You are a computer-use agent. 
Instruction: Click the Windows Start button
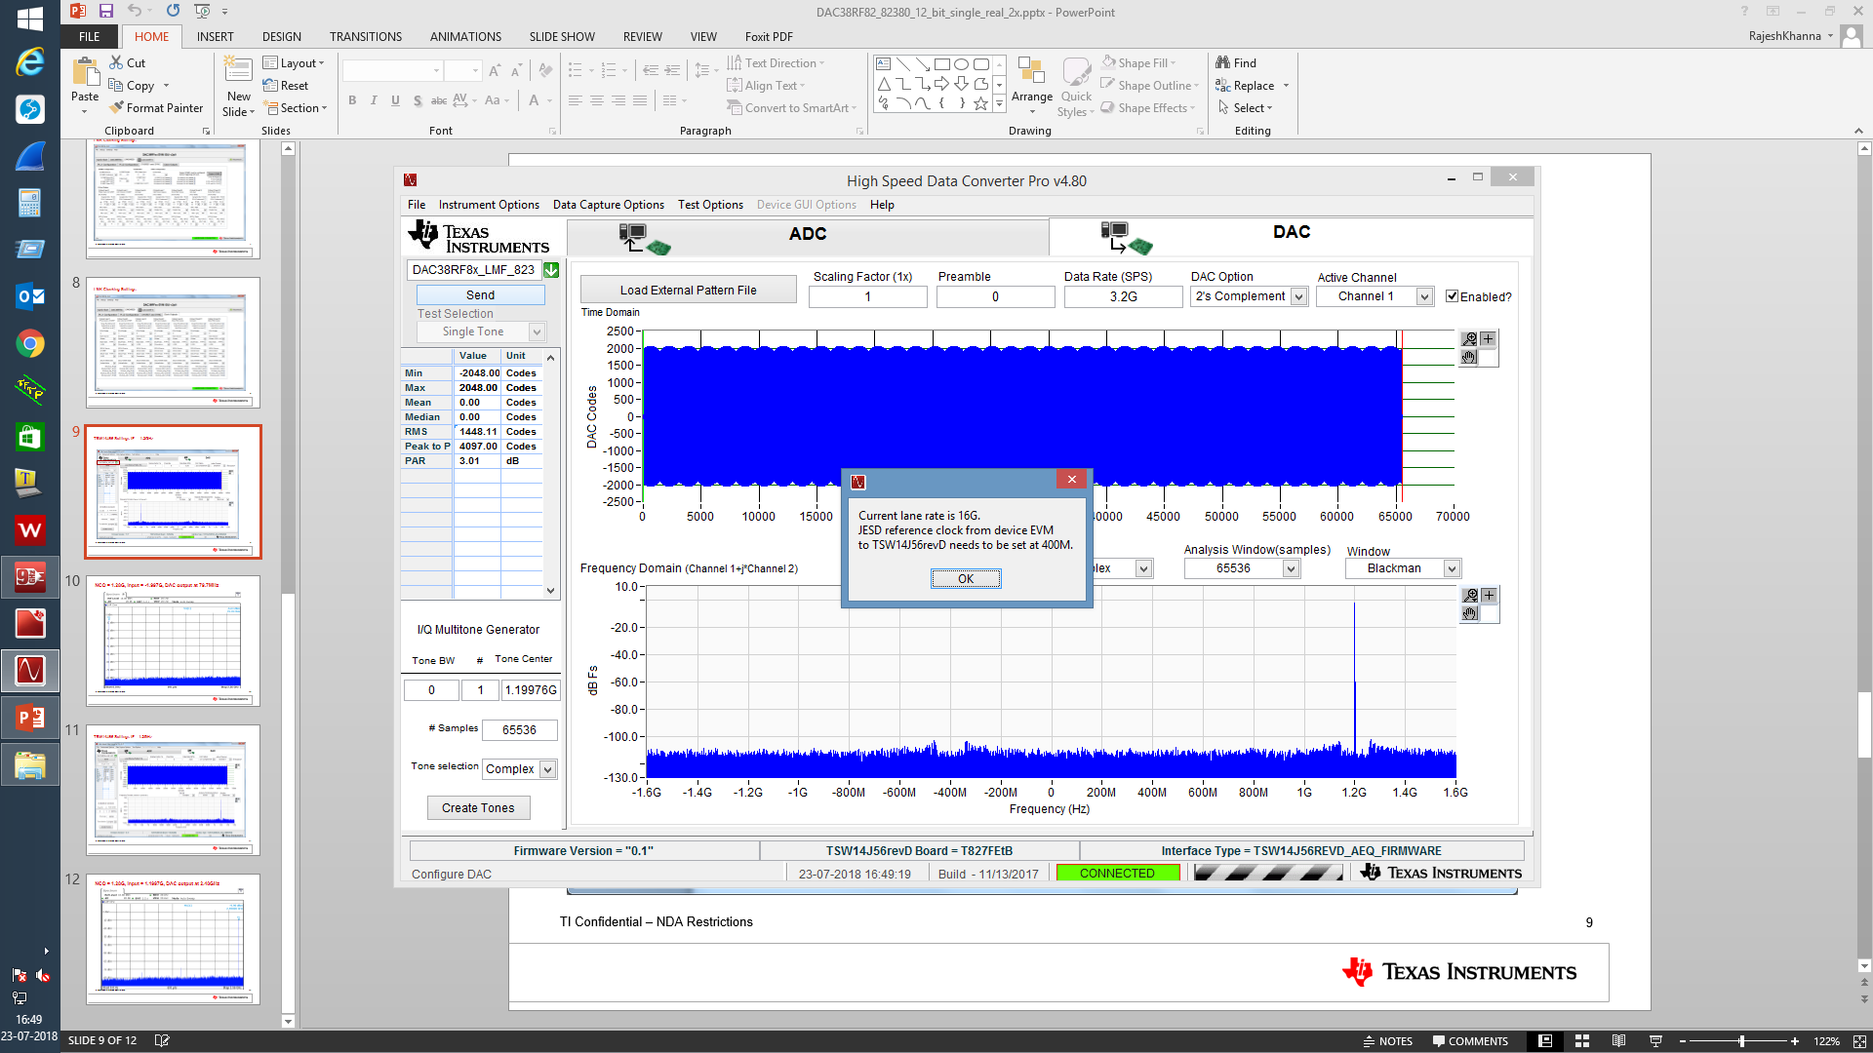(29, 18)
